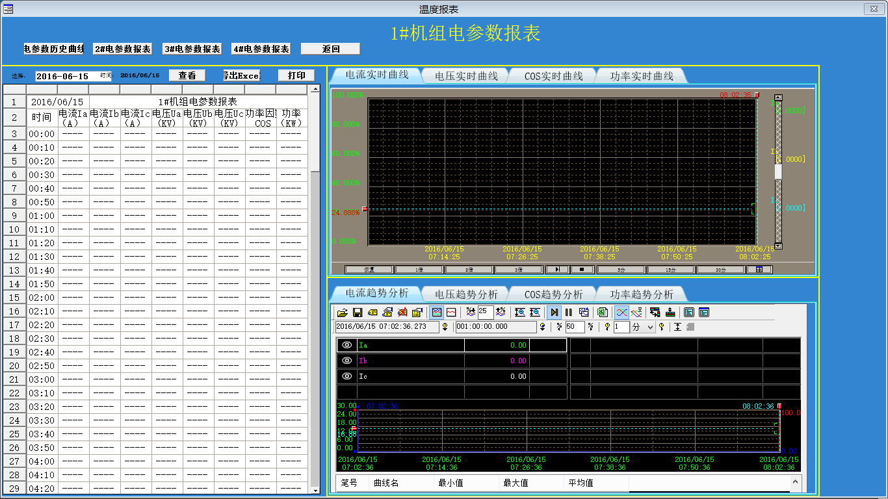Toggle real-time play-to-end icon in trend toolbar
The height and width of the screenshot is (499, 888).
pos(555,313)
